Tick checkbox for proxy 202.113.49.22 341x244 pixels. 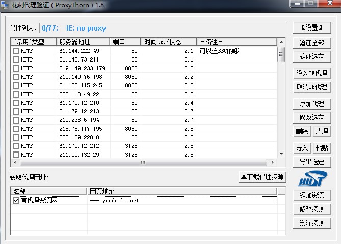click(x=16, y=94)
